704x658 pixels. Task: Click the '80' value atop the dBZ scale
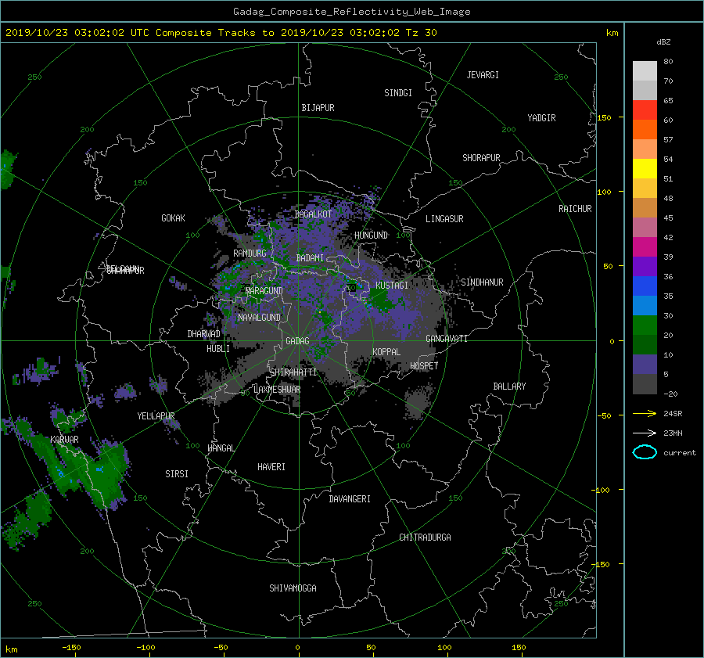pos(668,62)
